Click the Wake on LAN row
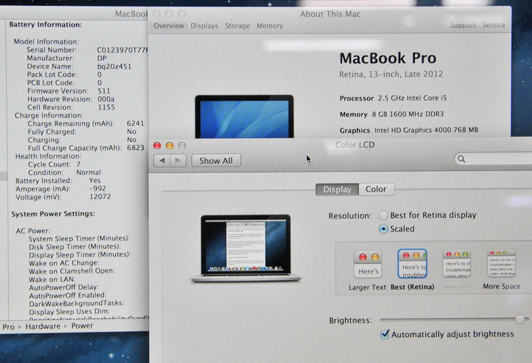Screen dimensions: 532x363 tap(53, 279)
